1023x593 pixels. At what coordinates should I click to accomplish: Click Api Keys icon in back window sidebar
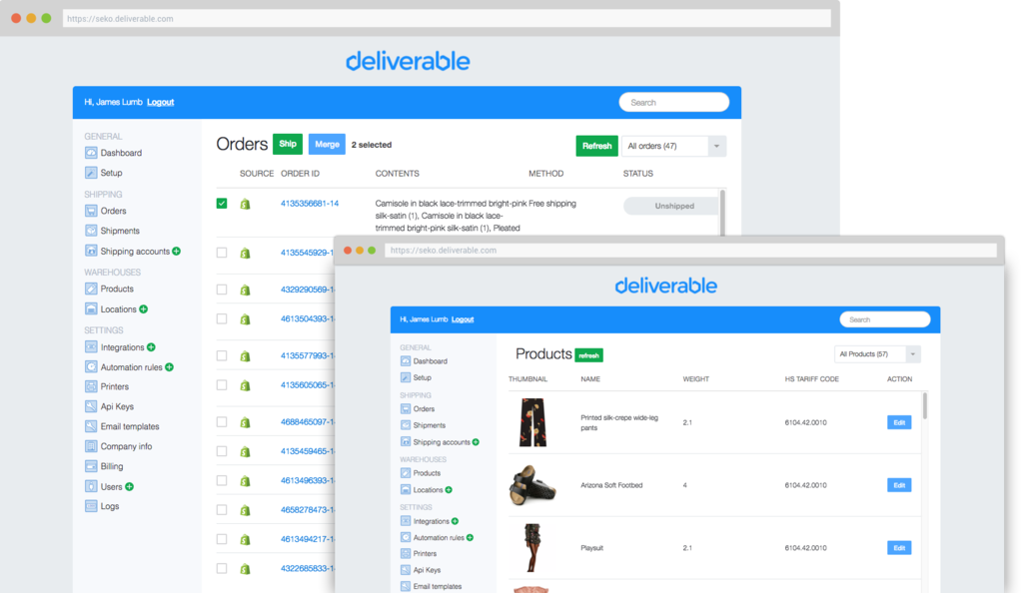point(91,406)
